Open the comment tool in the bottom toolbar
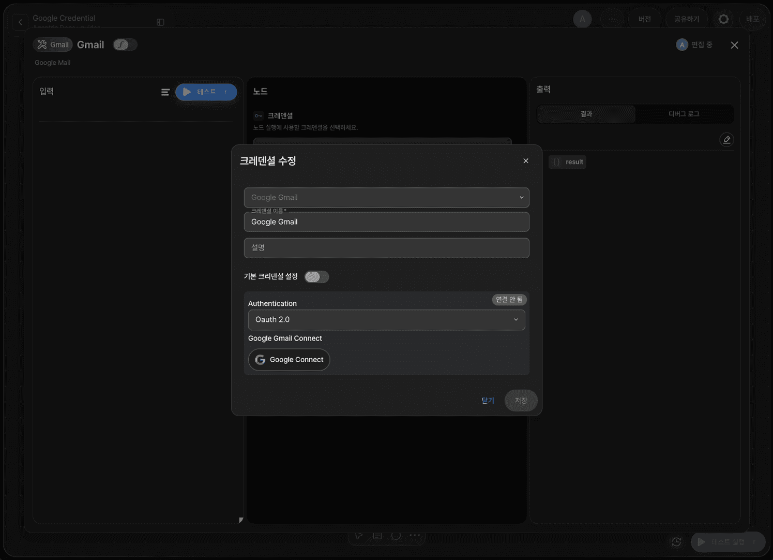773x560 pixels. [396, 536]
